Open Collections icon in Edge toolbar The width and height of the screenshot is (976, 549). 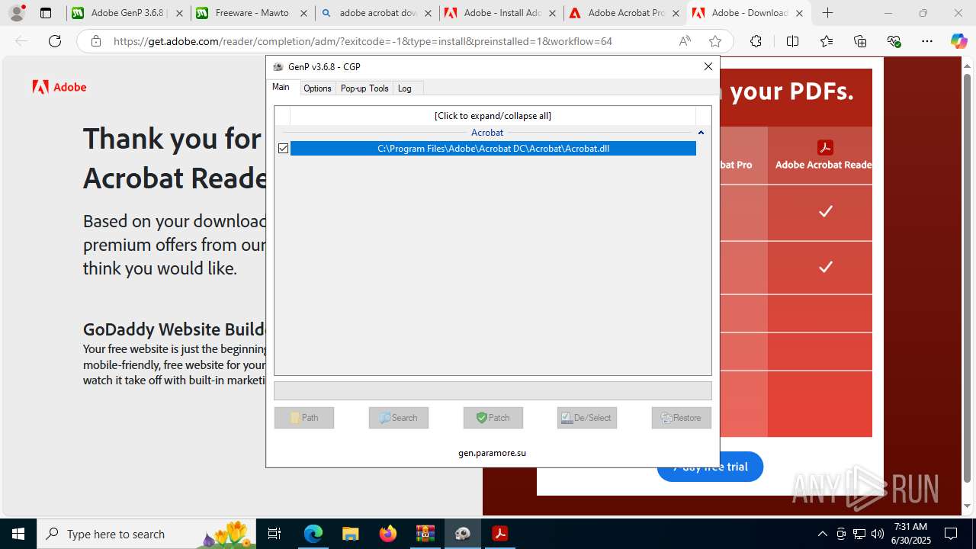[860, 41]
